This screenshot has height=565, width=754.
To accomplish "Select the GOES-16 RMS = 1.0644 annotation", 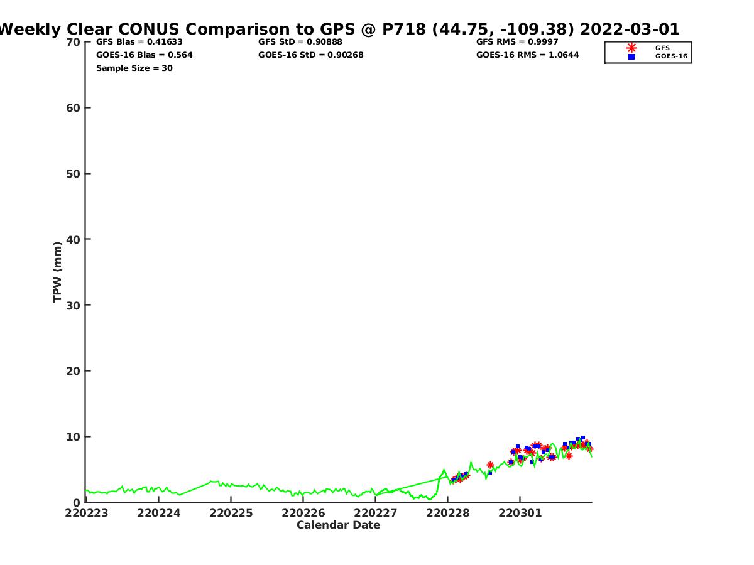I will tap(528, 55).
